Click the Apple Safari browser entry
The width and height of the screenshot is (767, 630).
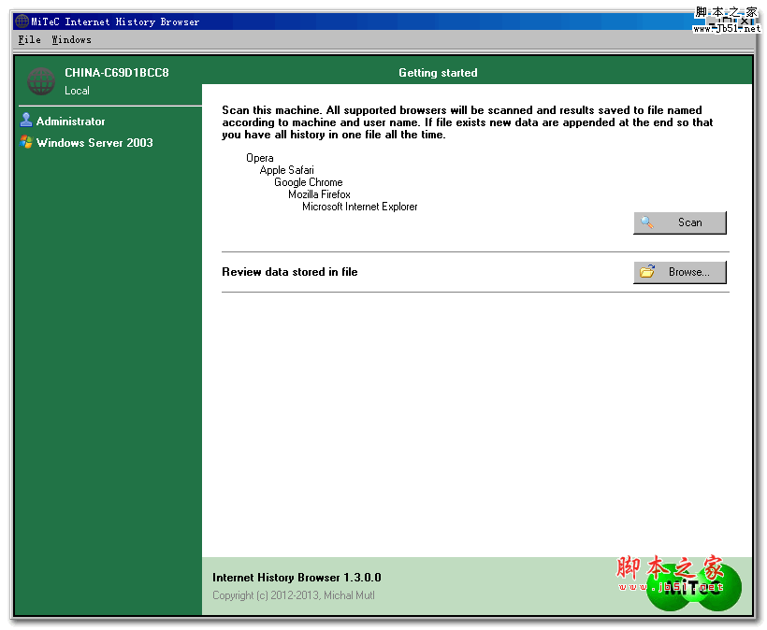286,170
